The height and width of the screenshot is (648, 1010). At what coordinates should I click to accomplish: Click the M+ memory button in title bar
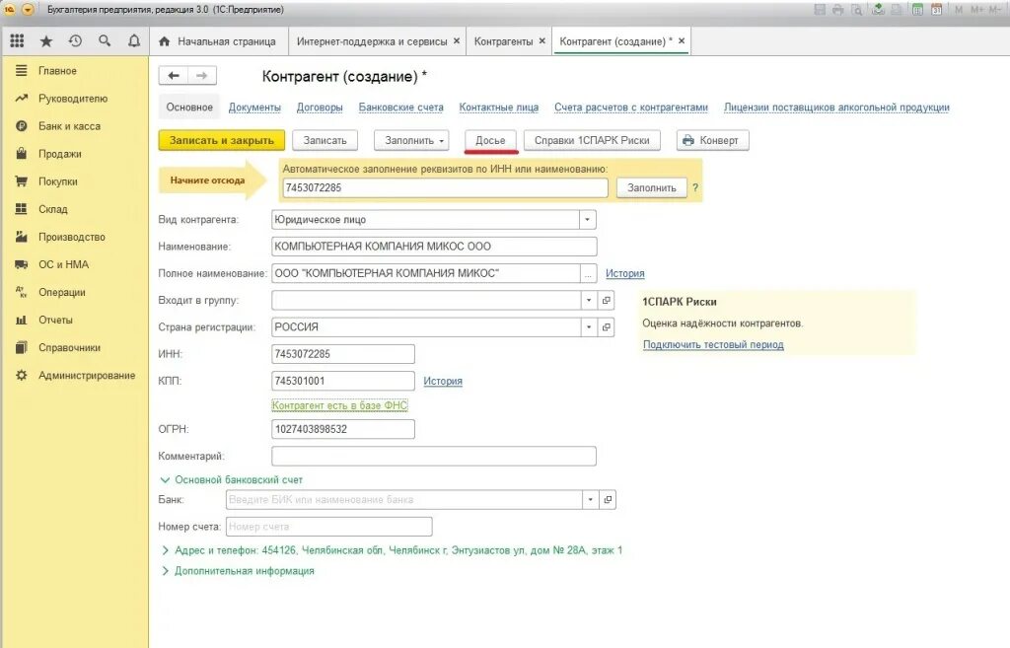[977, 10]
